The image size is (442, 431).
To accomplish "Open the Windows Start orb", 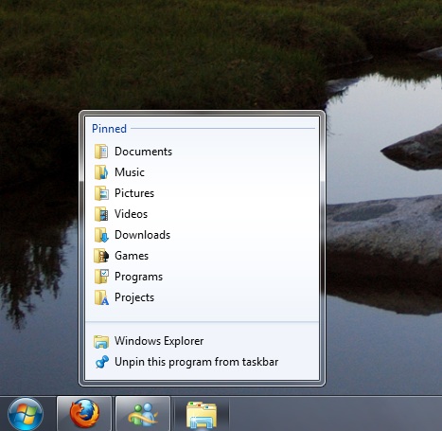I will coord(26,414).
